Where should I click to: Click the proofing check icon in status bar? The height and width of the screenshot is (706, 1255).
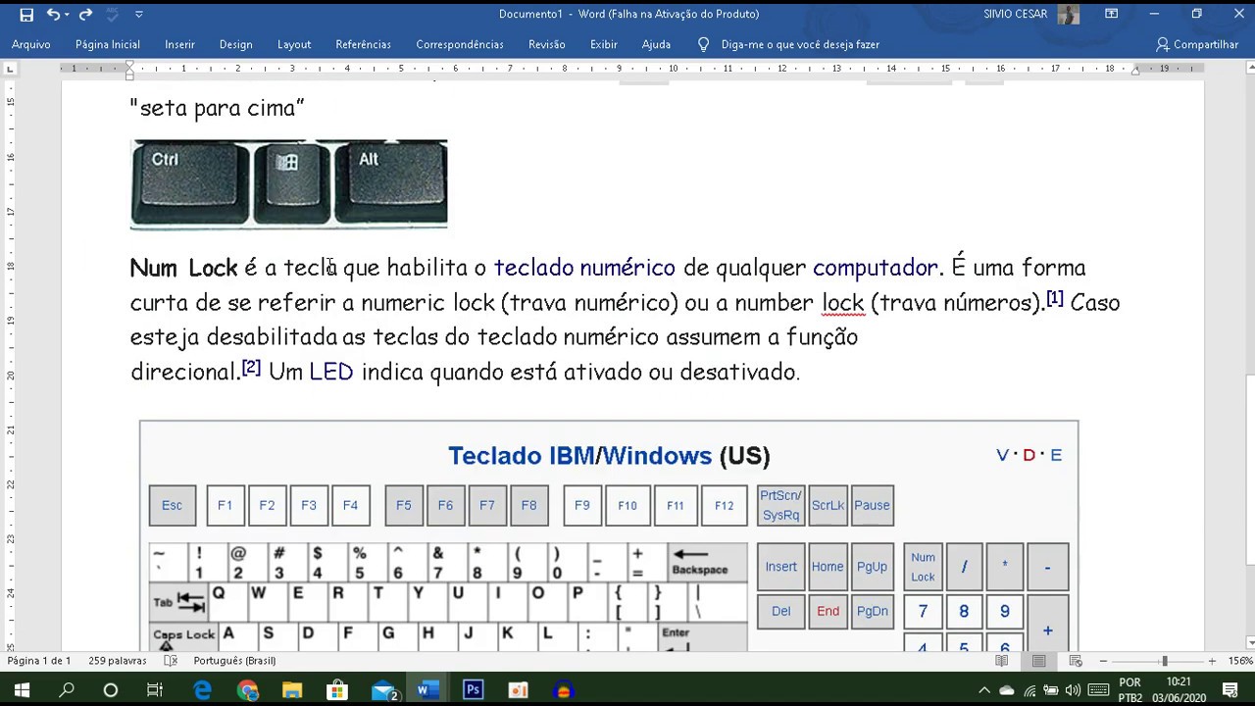(x=171, y=661)
